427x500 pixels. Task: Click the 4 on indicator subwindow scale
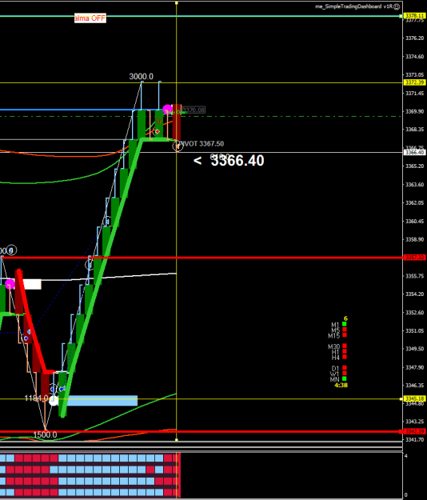pos(405,456)
